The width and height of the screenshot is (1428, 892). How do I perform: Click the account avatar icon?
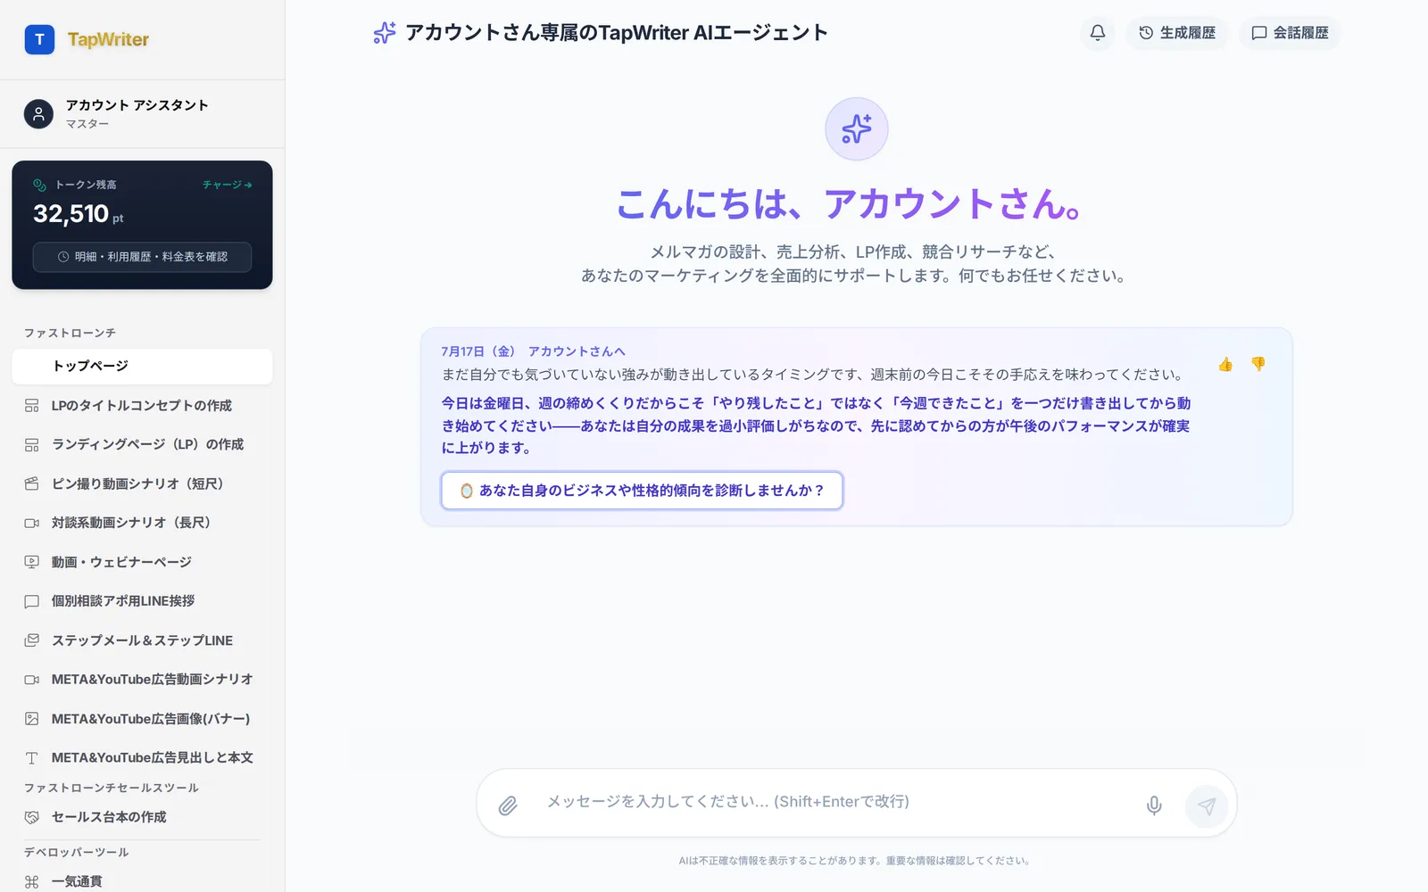[x=38, y=114]
